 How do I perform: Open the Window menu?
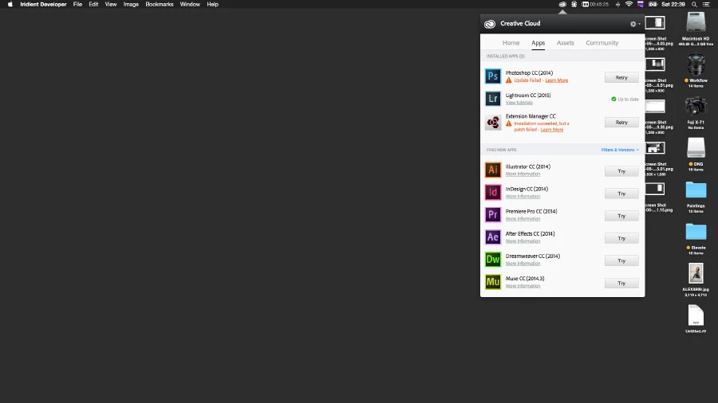(x=190, y=4)
